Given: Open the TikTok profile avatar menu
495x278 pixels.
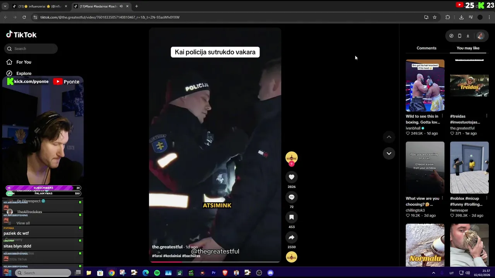Looking at the screenshot, I should (480, 36).
